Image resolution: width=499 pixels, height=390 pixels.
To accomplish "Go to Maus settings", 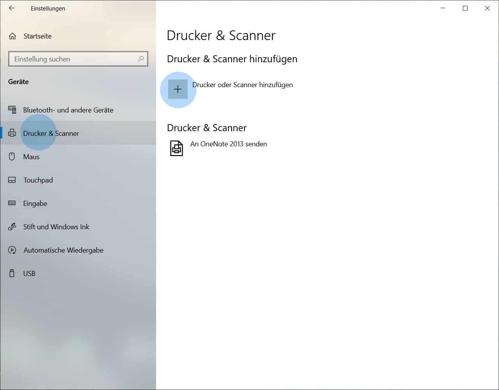I will (78, 156).
